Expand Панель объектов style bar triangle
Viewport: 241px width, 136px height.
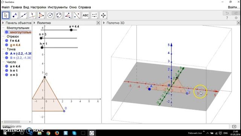click(x=3, y=23)
